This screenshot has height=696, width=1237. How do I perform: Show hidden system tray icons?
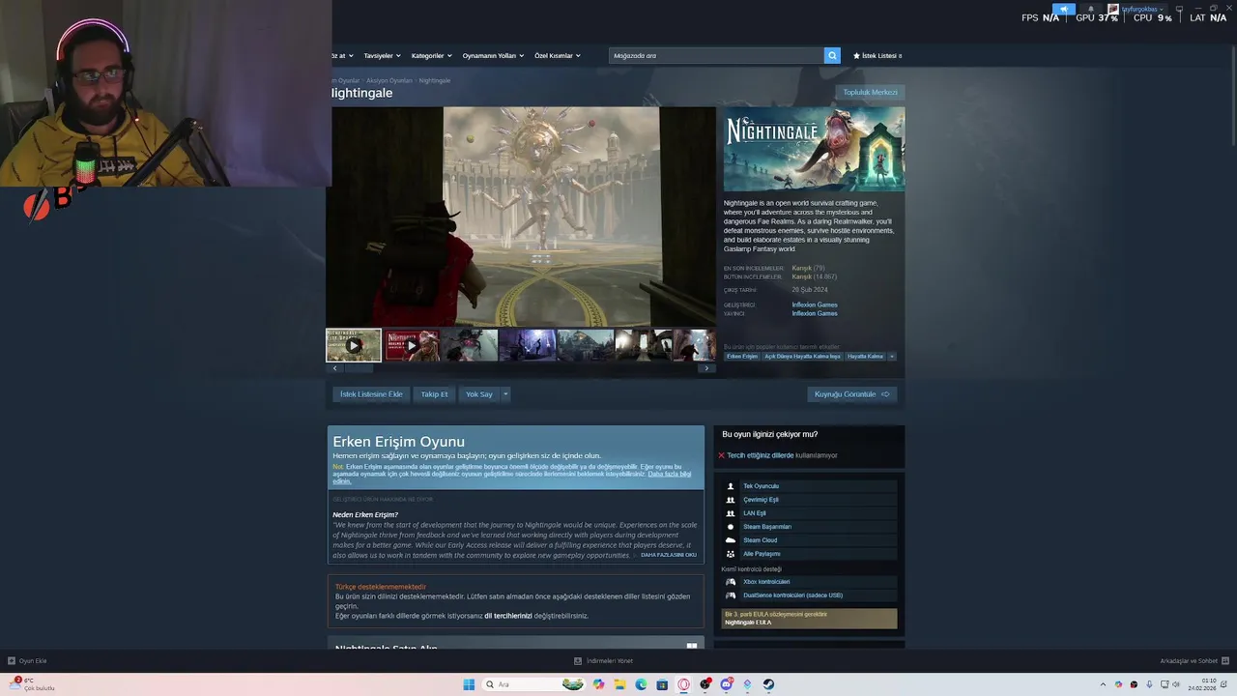pos(1103,684)
